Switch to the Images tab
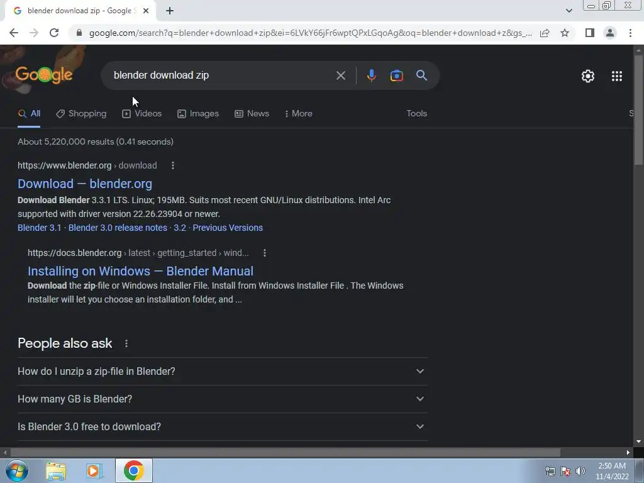 (x=198, y=114)
